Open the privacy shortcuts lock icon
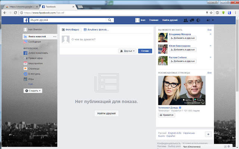 coord(208,20)
